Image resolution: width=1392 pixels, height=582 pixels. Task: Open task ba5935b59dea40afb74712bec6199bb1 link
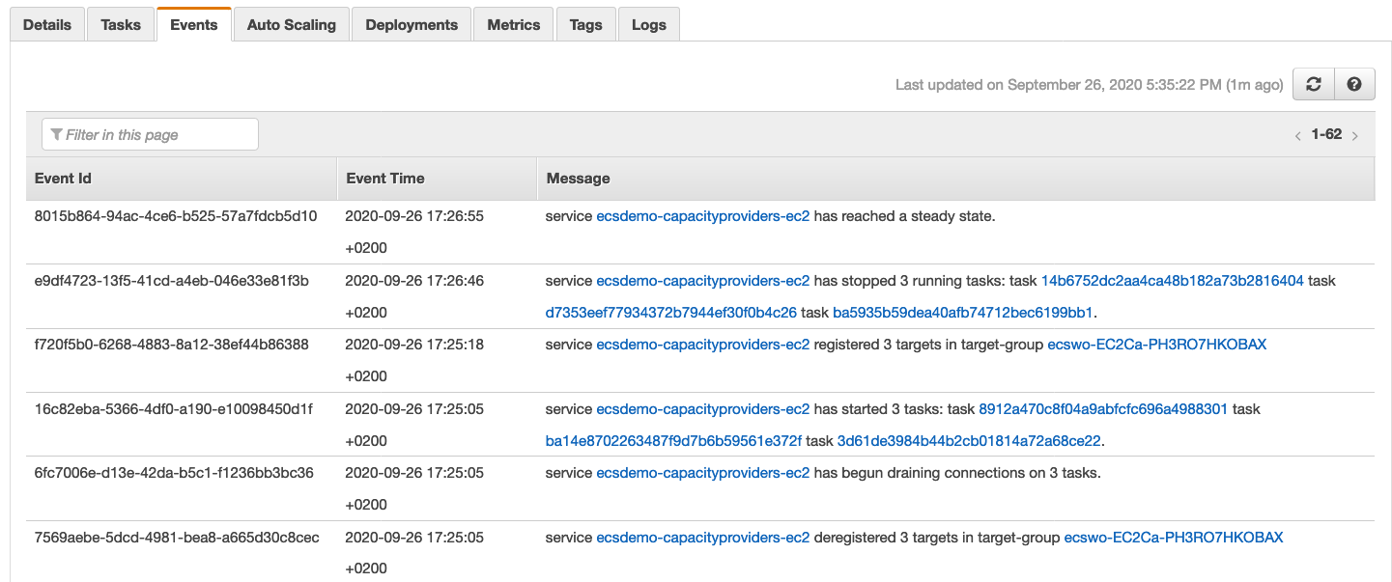coord(962,313)
